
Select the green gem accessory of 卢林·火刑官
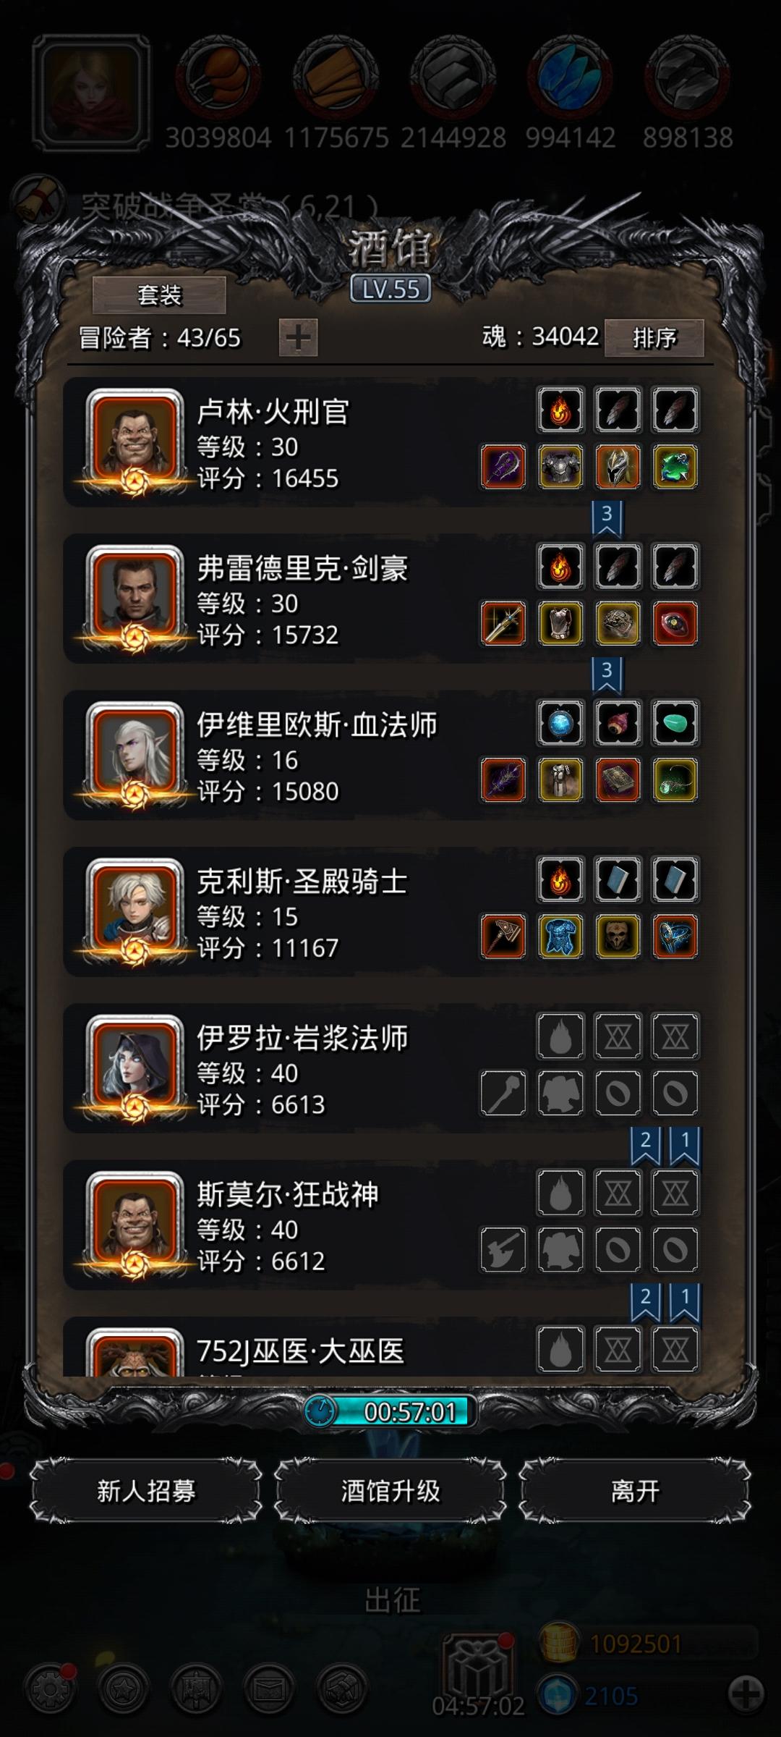(675, 467)
